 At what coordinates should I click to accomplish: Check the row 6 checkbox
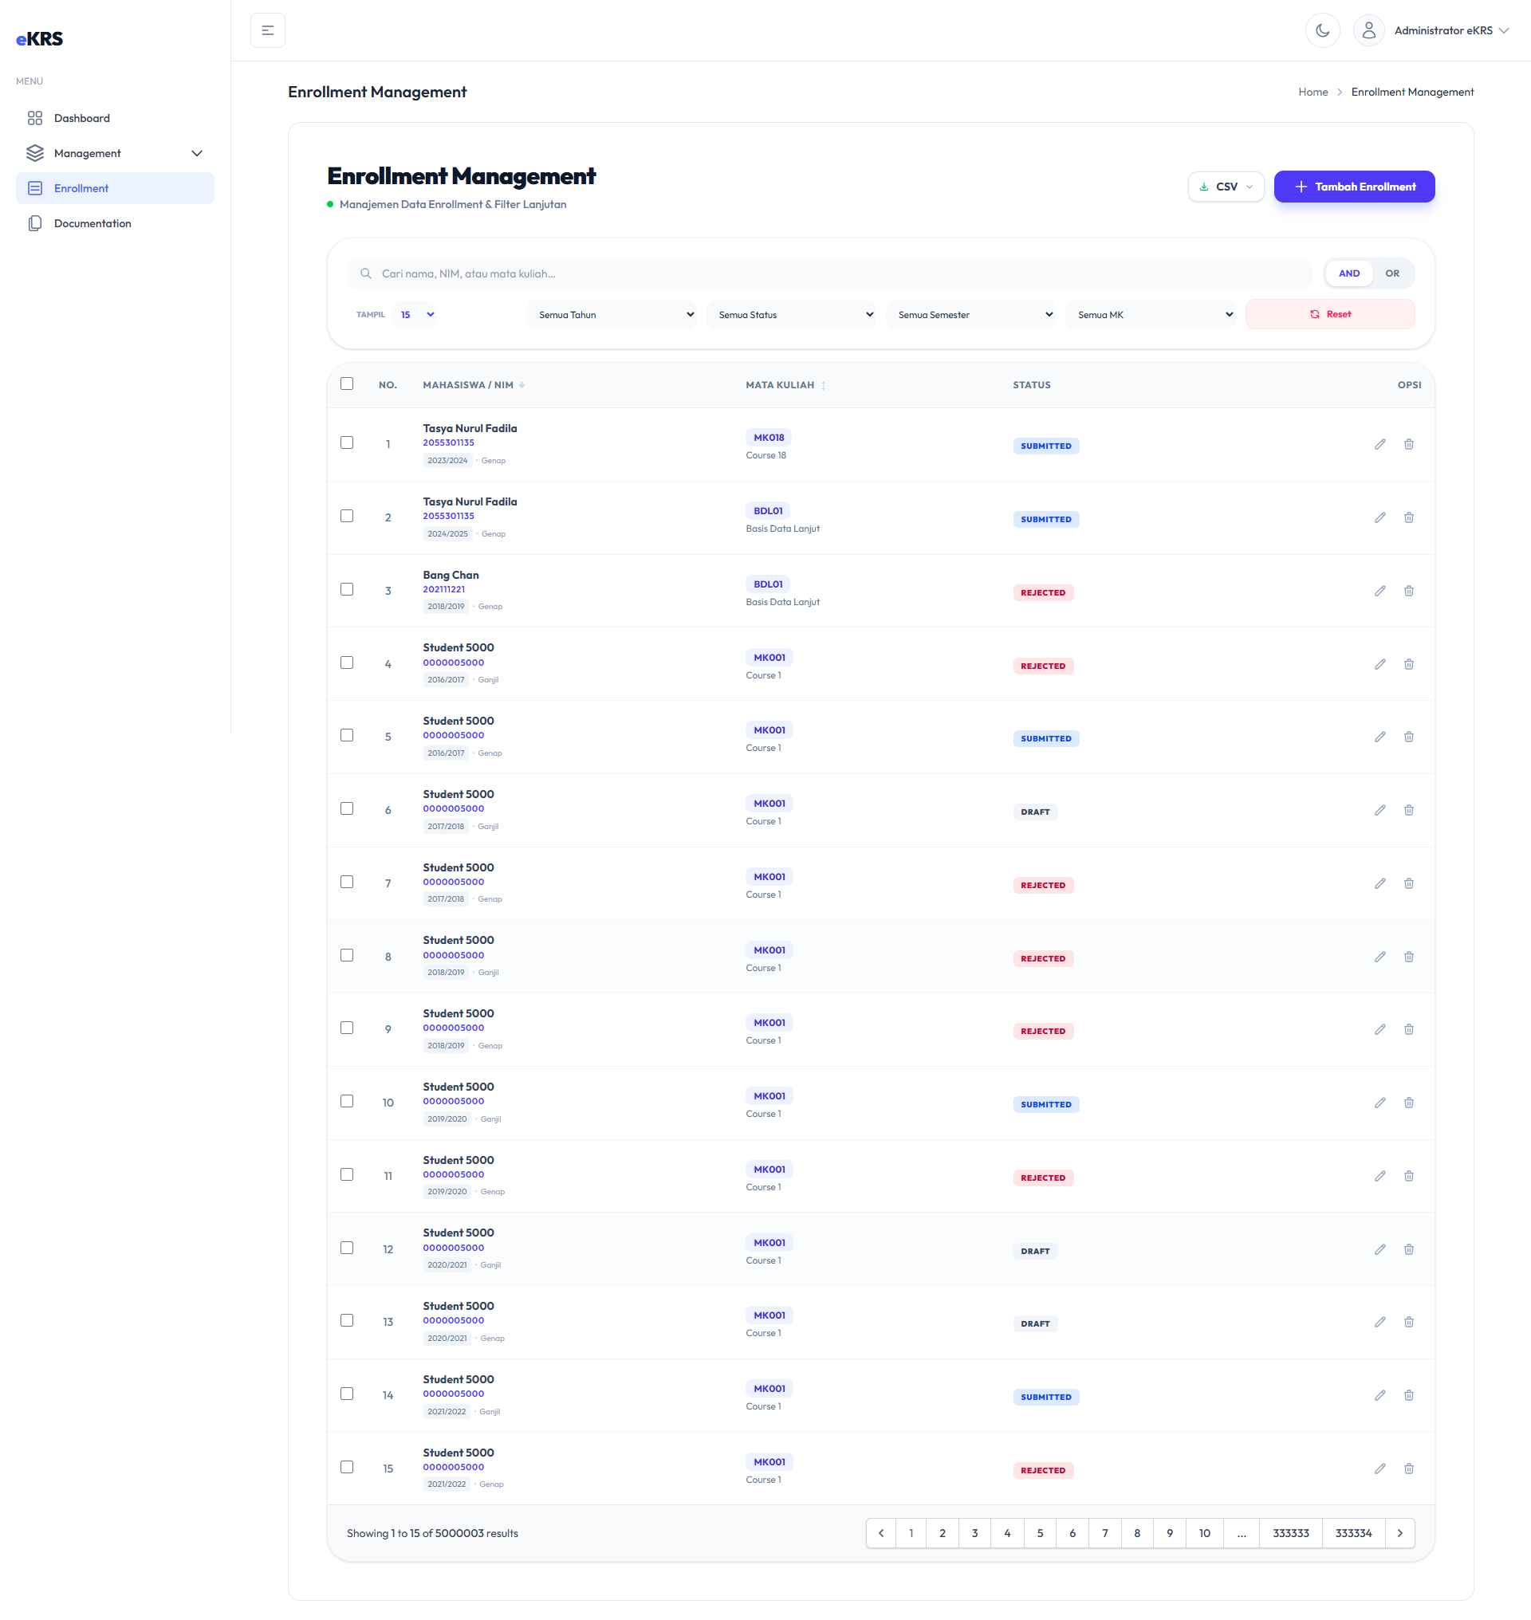[x=347, y=808]
